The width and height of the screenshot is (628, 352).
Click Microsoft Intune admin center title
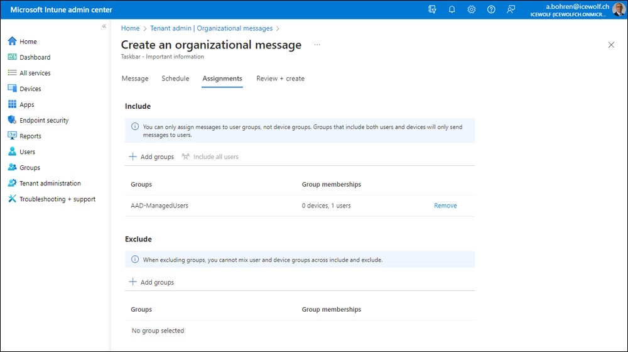[x=62, y=9]
